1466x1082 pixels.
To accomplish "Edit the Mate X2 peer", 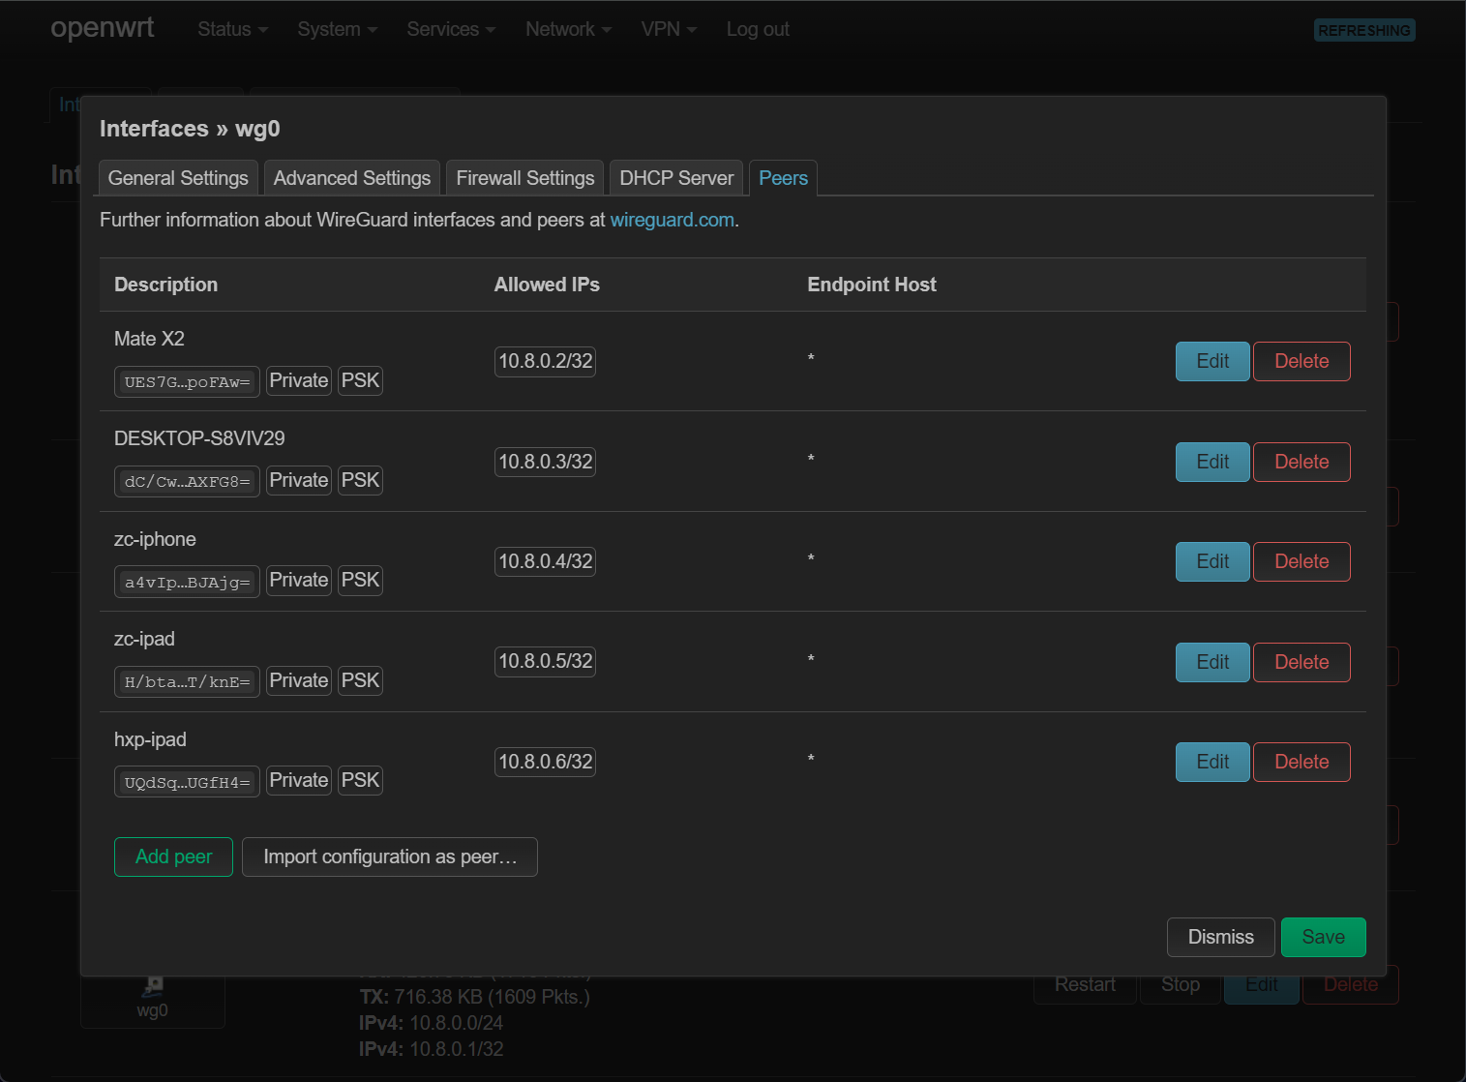I will coord(1212,361).
